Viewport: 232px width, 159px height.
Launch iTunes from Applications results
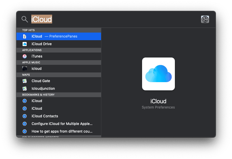tap(59, 56)
